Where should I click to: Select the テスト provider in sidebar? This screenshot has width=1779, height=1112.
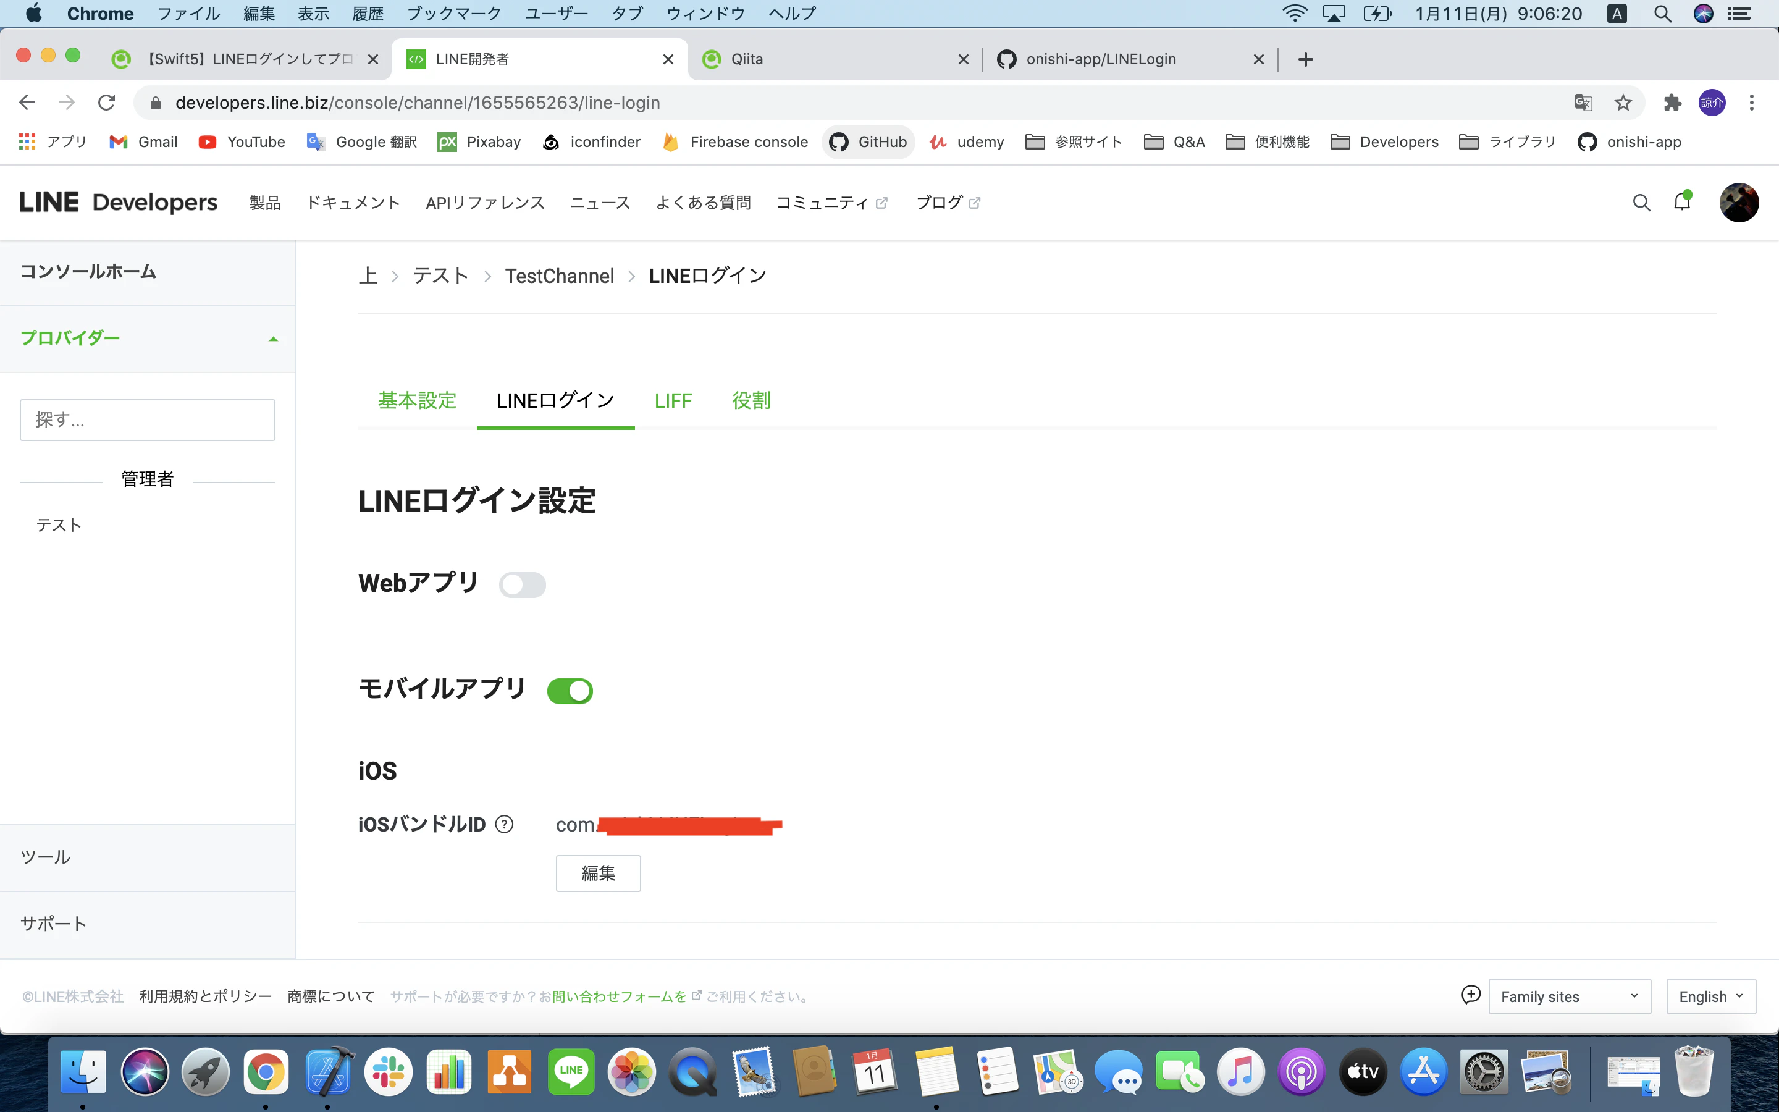click(59, 525)
